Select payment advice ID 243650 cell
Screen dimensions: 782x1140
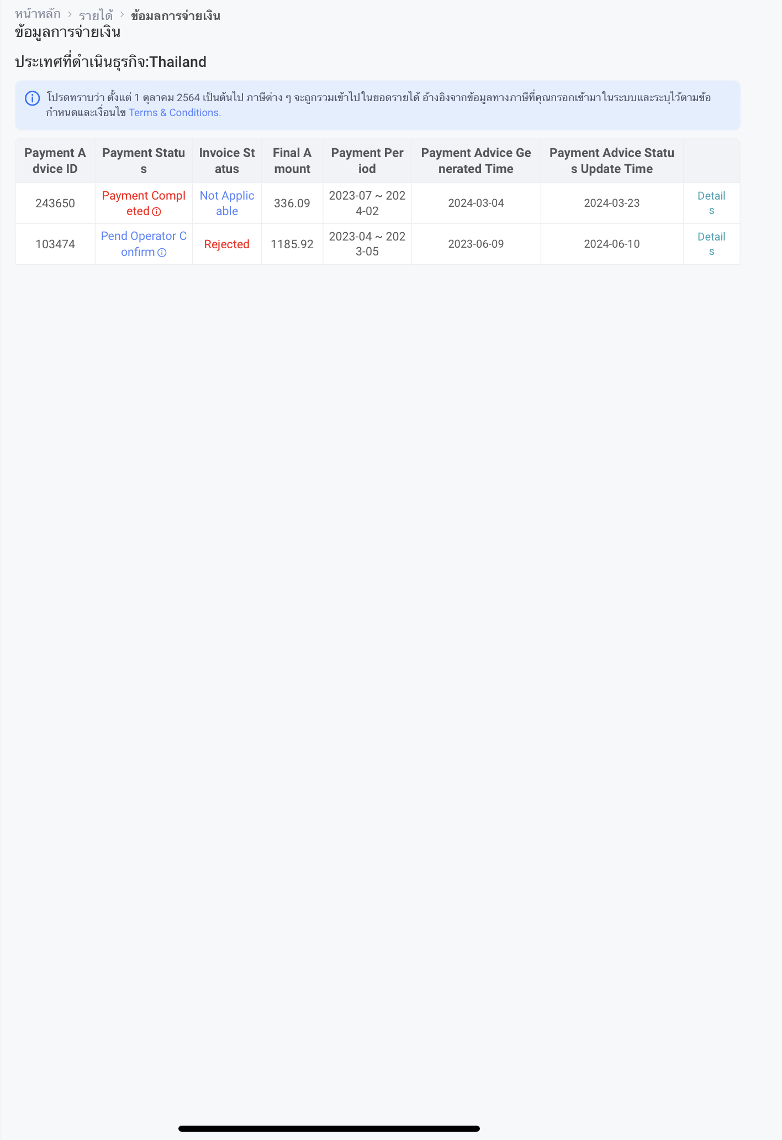pyautogui.click(x=55, y=203)
